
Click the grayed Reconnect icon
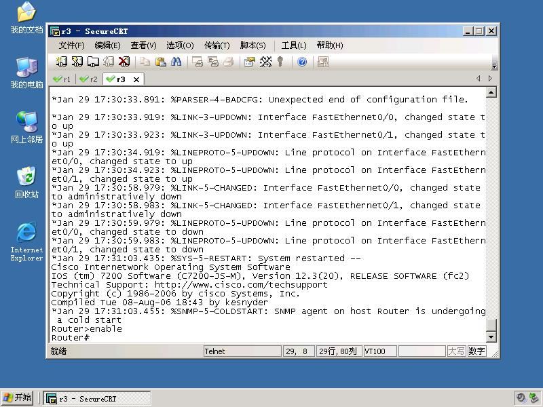pyautogui.click(x=109, y=62)
